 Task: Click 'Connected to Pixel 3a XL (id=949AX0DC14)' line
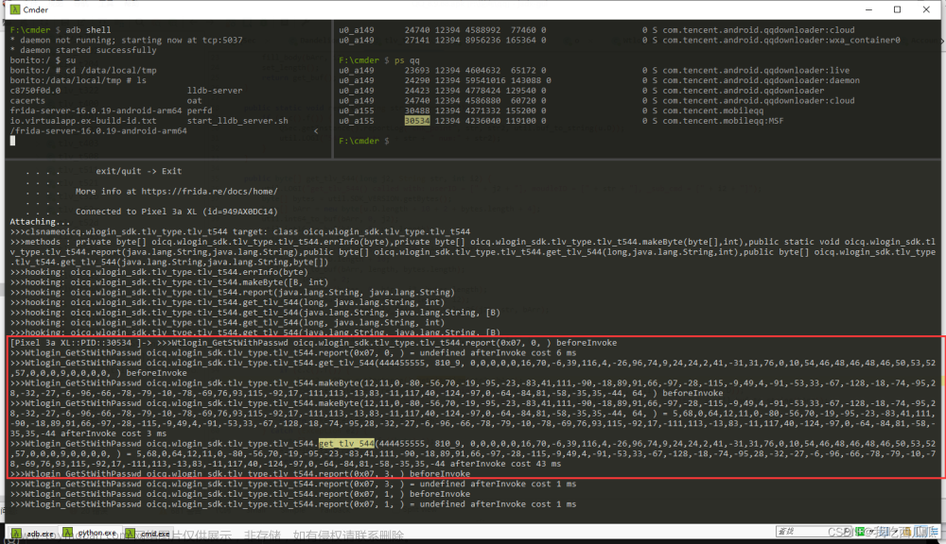coord(177,212)
